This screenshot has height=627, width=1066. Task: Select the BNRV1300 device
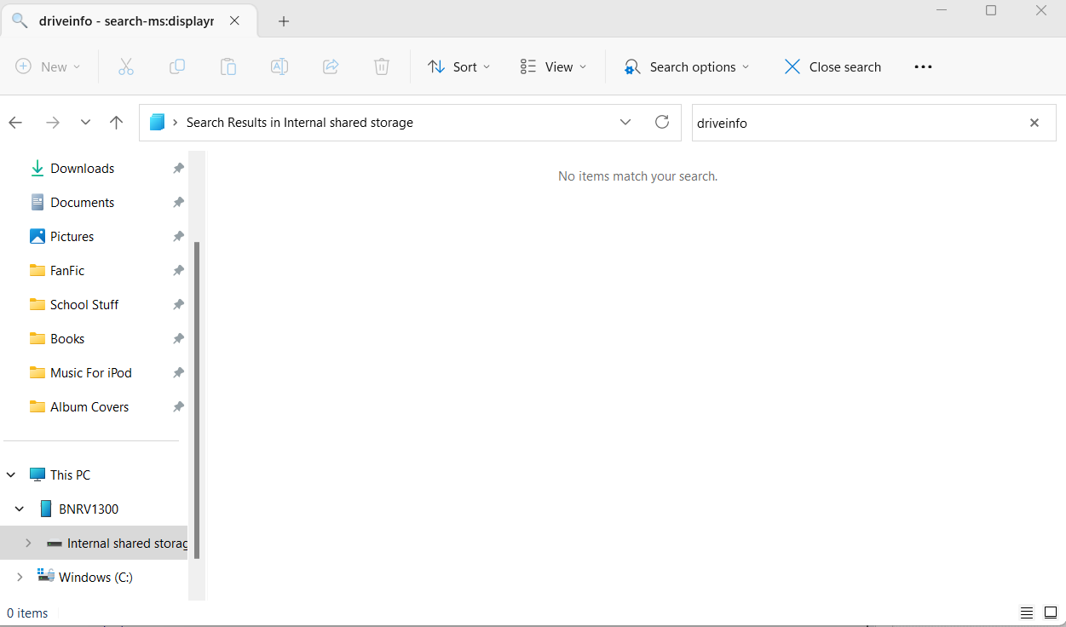coord(89,509)
